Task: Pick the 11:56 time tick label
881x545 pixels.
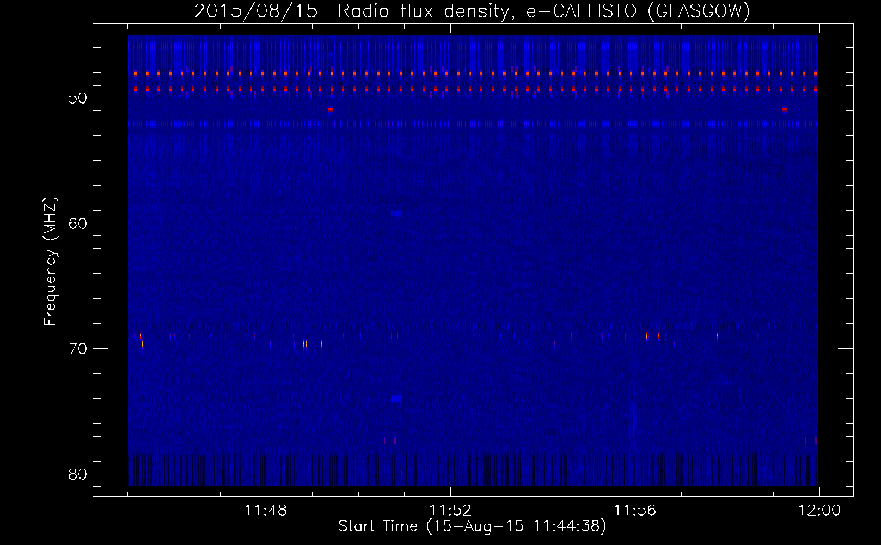Action: pyautogui.click(x=635, y=511)
